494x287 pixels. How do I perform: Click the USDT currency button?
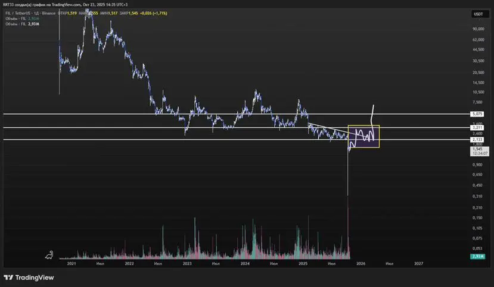click(479, 14)
